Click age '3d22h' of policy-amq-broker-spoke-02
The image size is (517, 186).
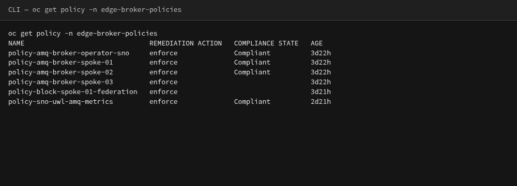[x=321, y=72]
